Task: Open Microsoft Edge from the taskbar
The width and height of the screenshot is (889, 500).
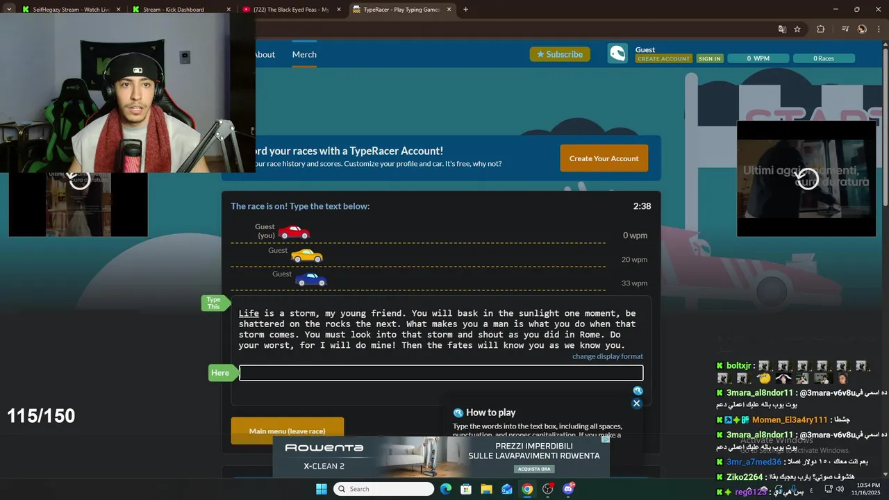Action: 446,489
